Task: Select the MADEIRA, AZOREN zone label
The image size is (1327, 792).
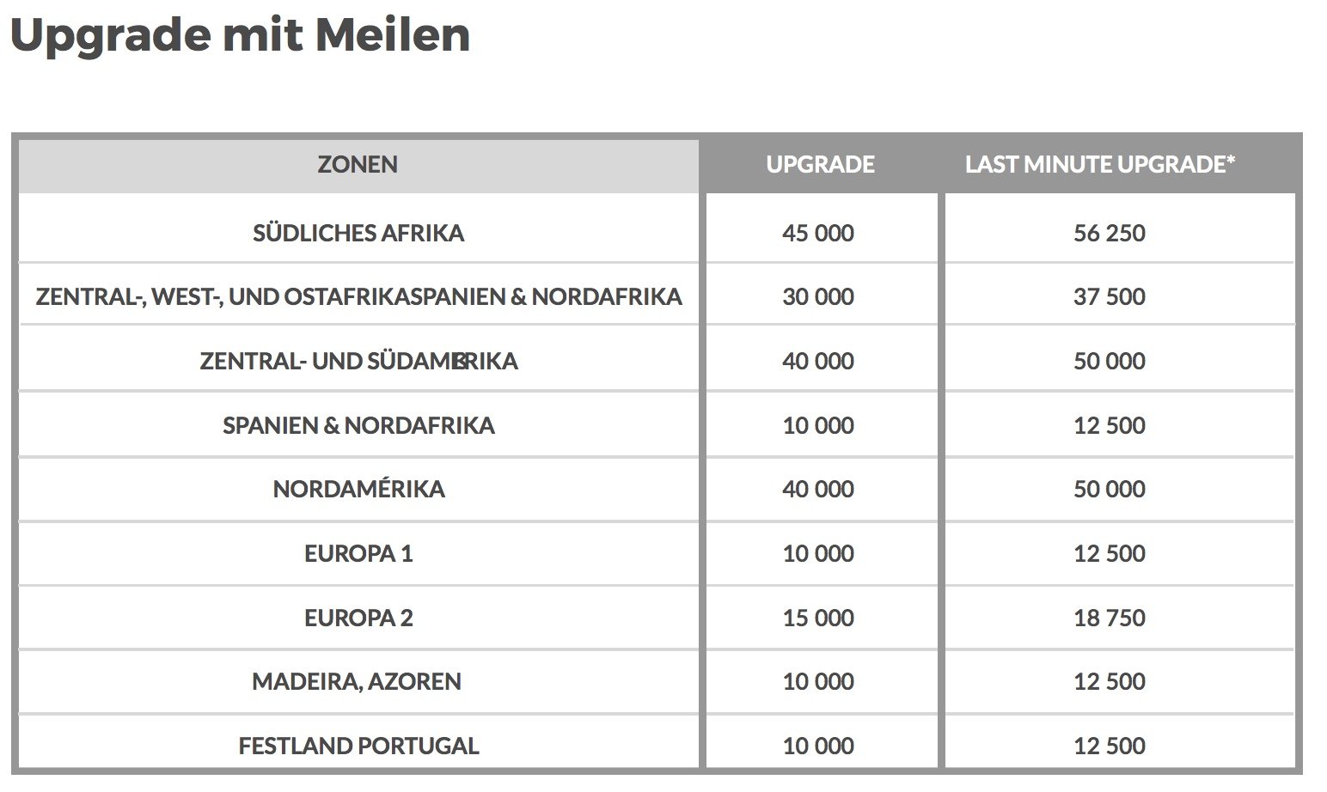Action: pos(357,681)
